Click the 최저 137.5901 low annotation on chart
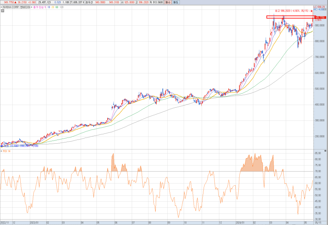 click(x=21, y=146)
